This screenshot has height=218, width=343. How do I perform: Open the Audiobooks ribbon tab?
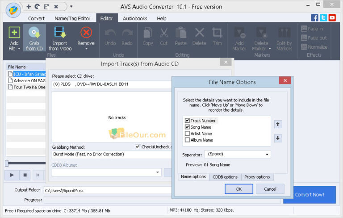[x=135, y=18]
